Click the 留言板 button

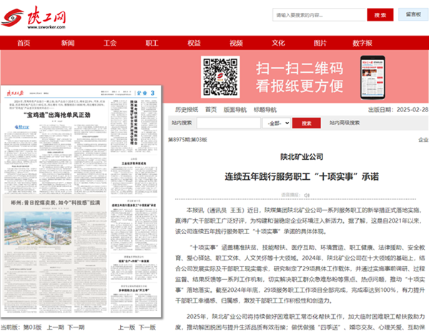(413, 14)
